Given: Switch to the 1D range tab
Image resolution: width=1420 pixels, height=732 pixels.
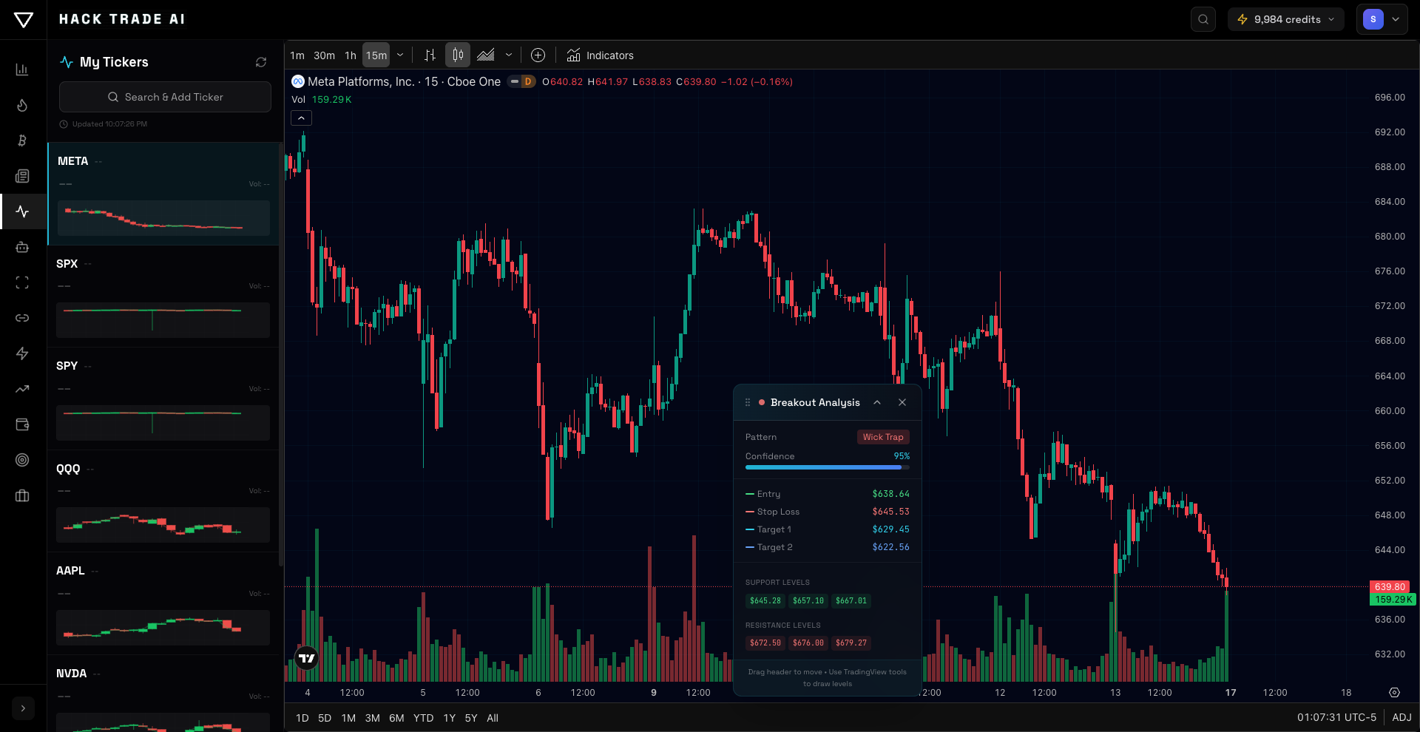Looking at the screenshot, I should 302,717.
